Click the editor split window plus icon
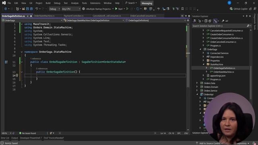Image resolution: width=258 pixels, height=145 pixels. coord(188,21)
